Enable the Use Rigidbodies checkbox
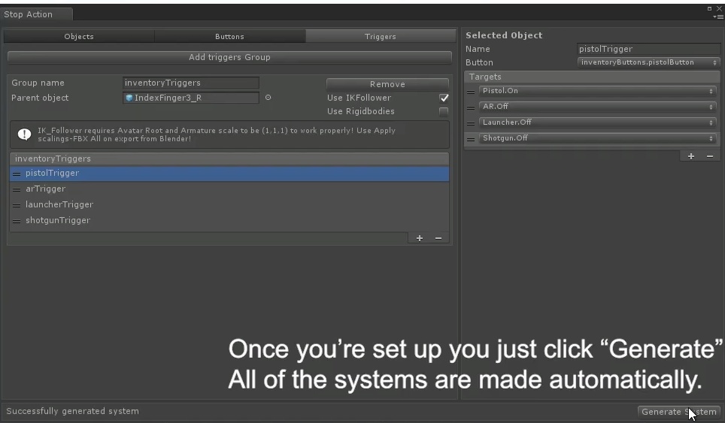Viewport: 725px width, 423px height. [444, 111]
